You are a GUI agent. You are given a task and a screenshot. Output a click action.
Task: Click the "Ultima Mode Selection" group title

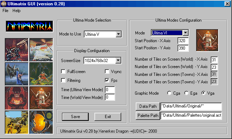pyautogui.click(x=92, y=20)
